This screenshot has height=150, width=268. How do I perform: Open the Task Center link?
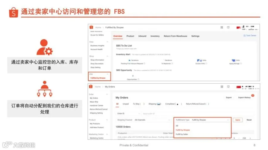coord(250,36)
